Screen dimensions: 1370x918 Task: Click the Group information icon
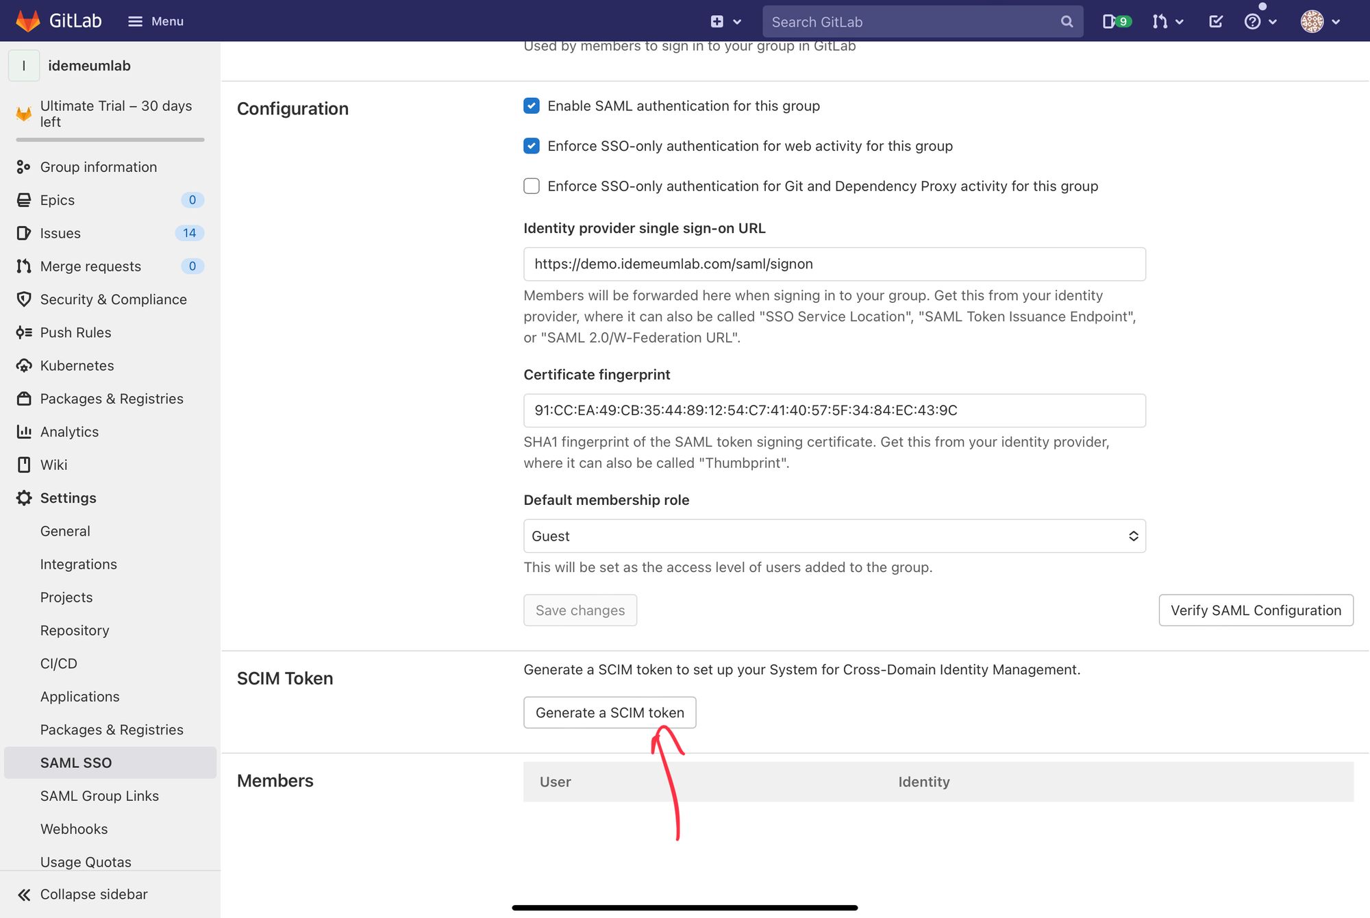pyautogui.click(x=23, y=166)
